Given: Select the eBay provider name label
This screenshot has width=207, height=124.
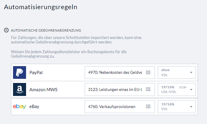Looking at the screenshot, I should (x=34, y=107).
